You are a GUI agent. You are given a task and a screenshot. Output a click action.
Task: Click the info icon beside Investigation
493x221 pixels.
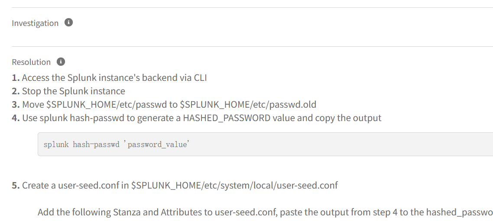[68, 22]
